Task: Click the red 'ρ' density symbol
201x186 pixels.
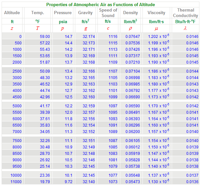Action: click(x=130, y=28)
